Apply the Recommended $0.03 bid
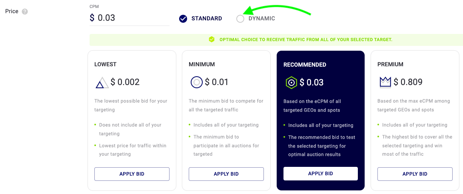 click(320, 173)
